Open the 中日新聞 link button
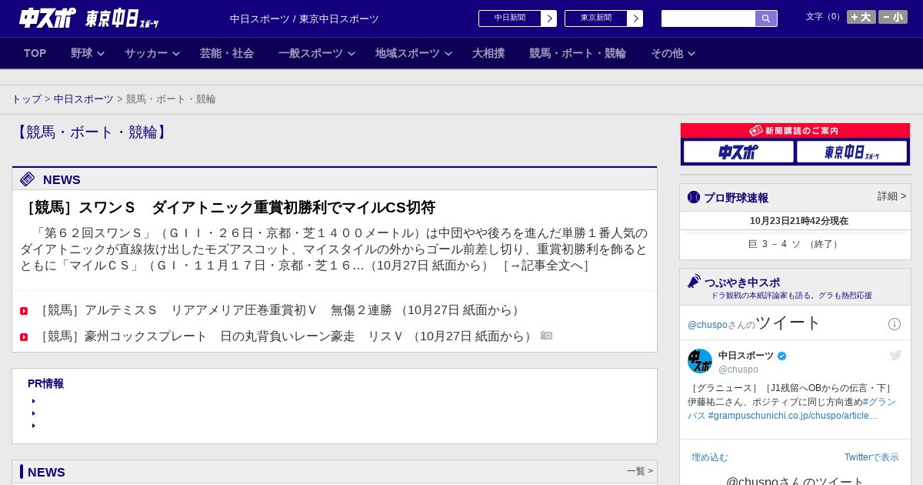Viewport: 923px width, 485px height. (510, 18)
